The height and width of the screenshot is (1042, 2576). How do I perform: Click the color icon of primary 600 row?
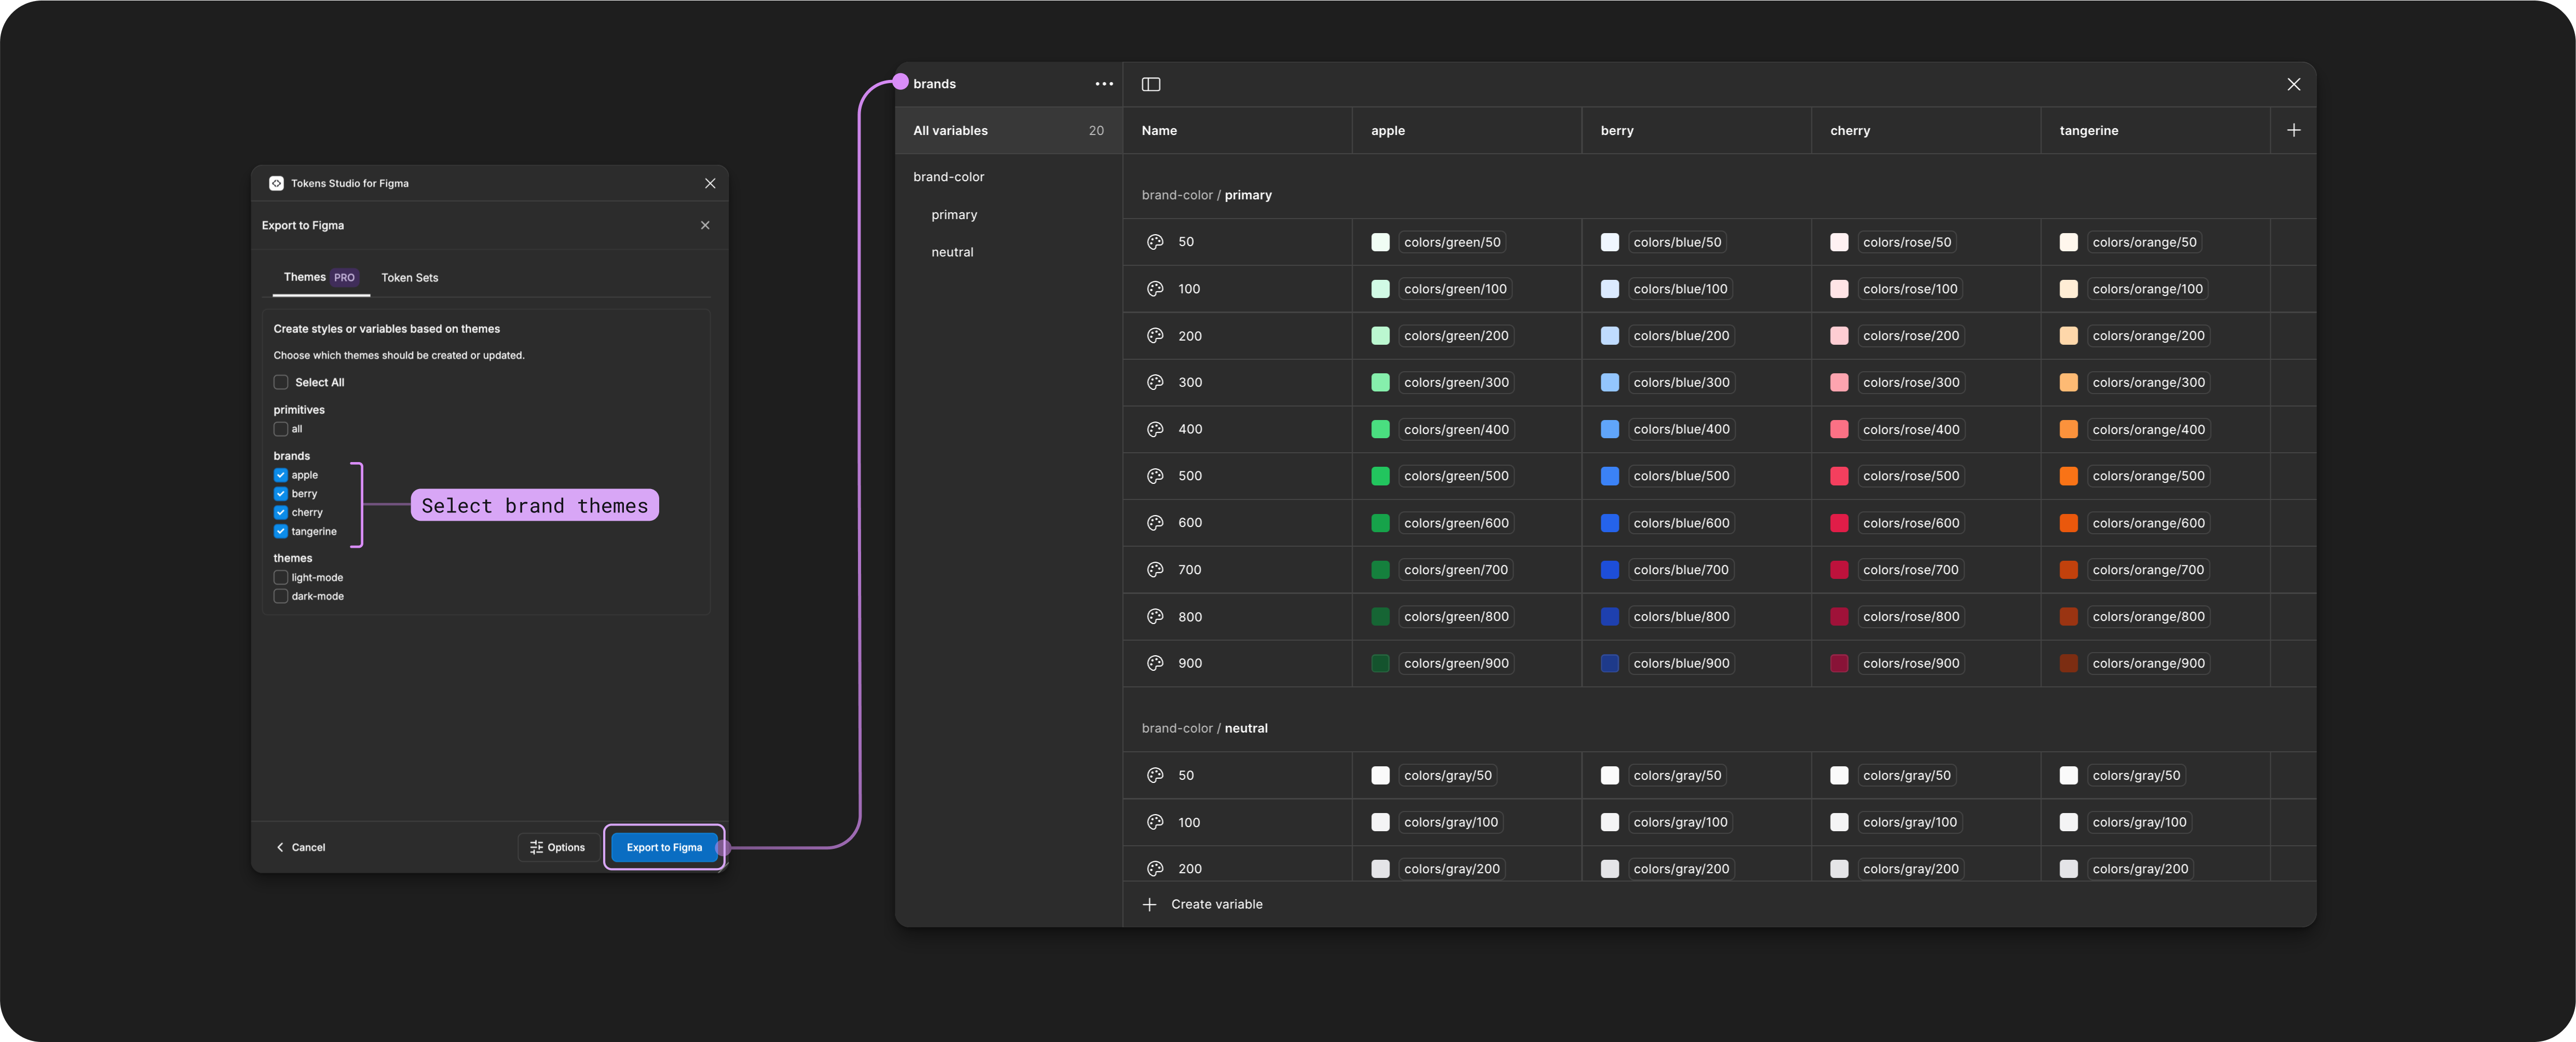[x=1155, y=523]
